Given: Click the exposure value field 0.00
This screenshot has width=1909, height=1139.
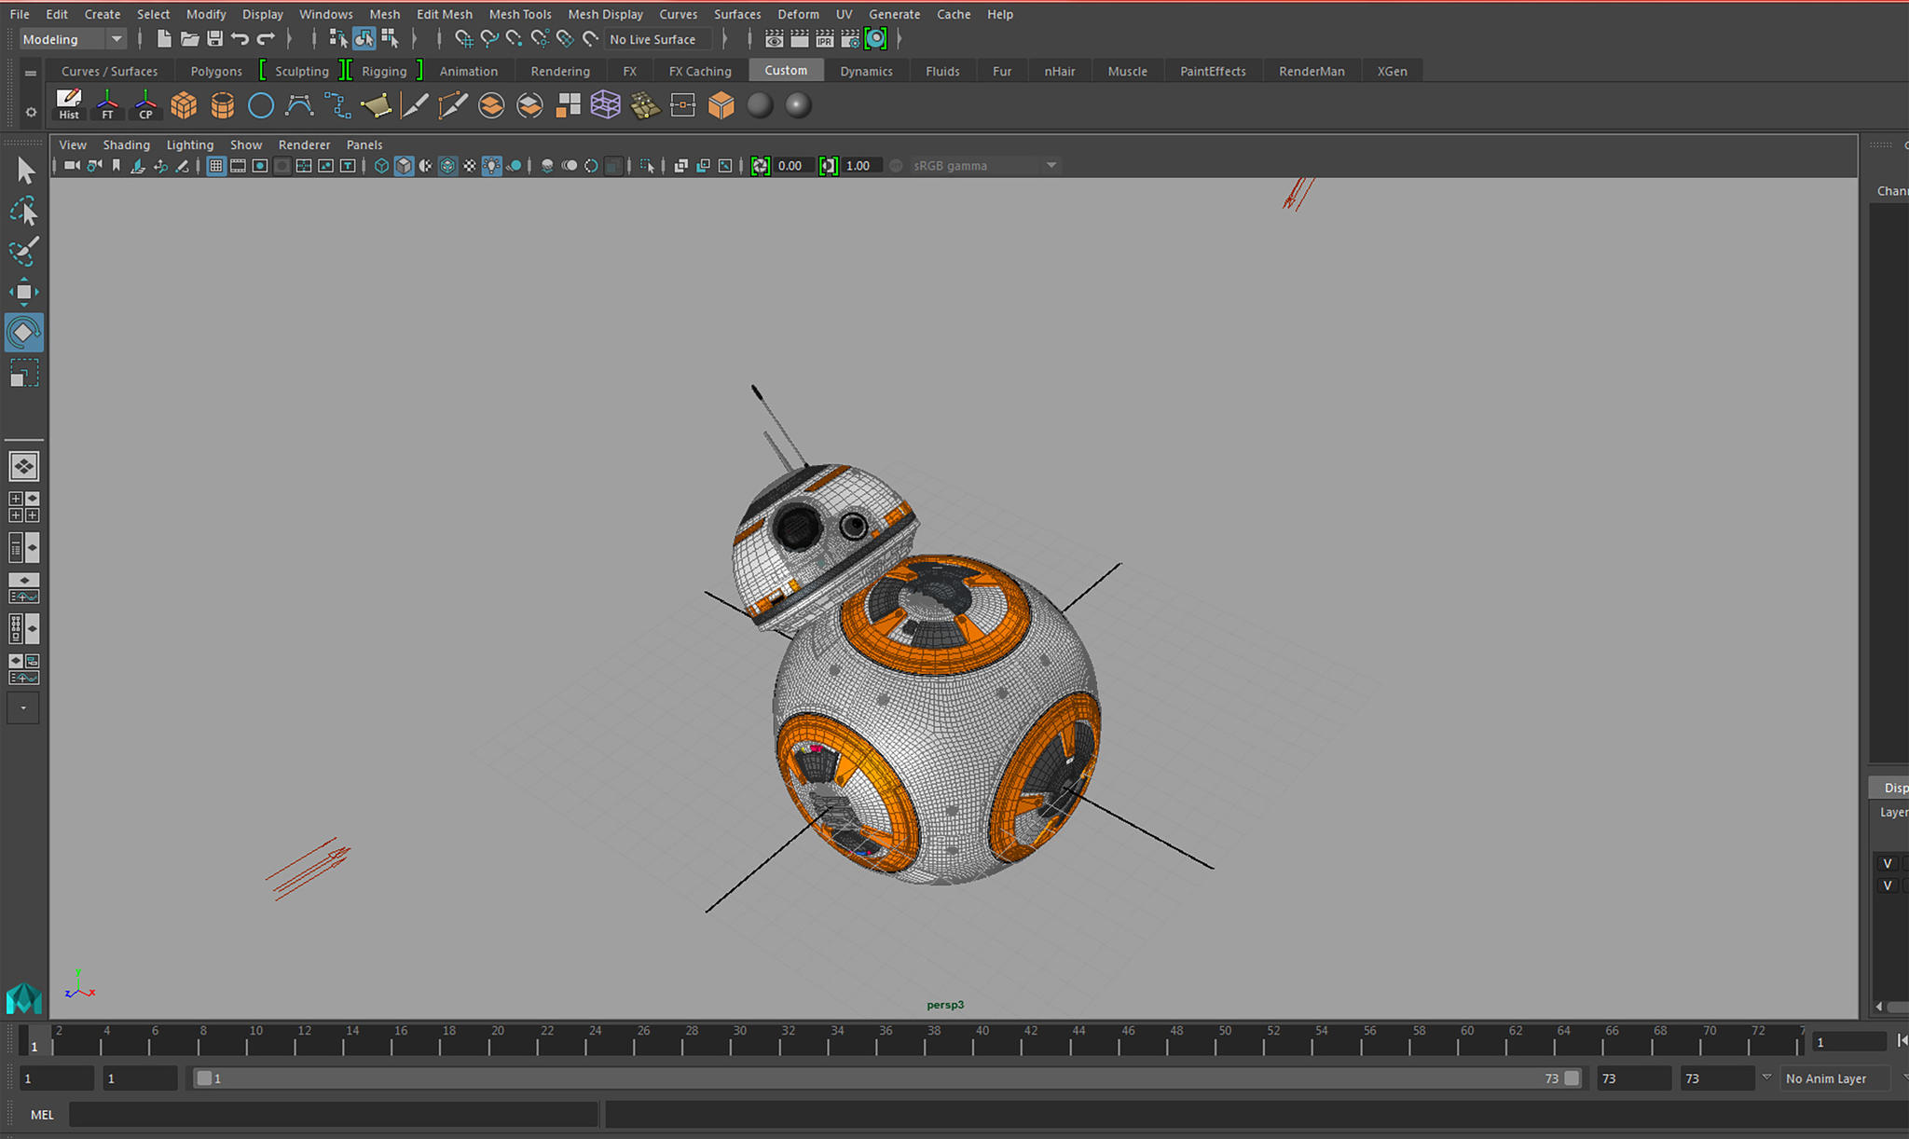Looking at the screenshot, I should pos(793,166).
